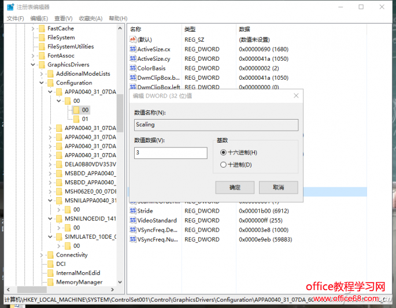Image resolution: width=396 pixels, height=308 pixels.
Task: Expand the FastCache tree node
Action: coord(33,29)
